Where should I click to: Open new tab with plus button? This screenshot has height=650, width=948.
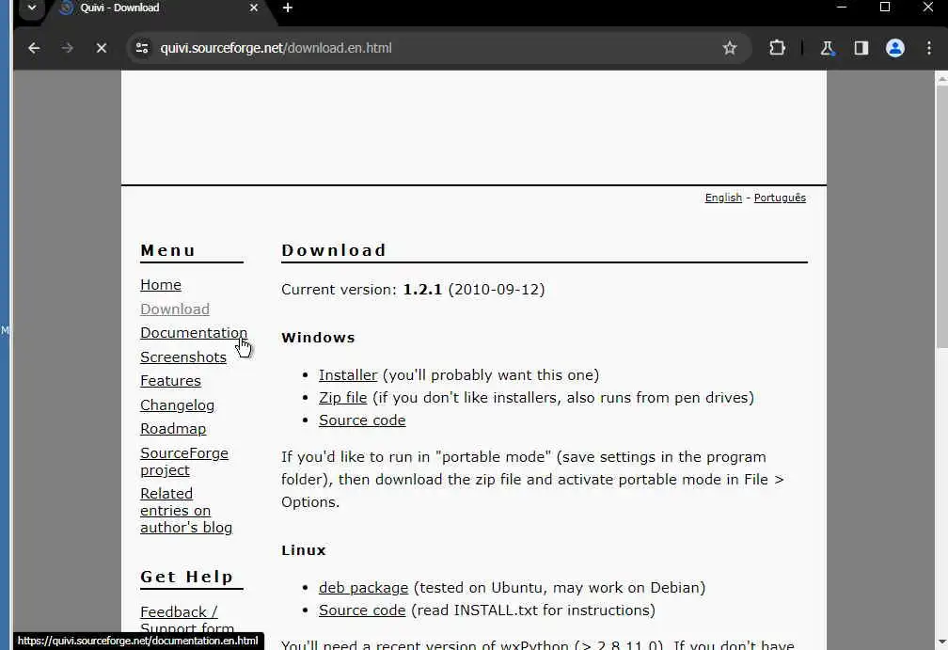pos(288,8)
